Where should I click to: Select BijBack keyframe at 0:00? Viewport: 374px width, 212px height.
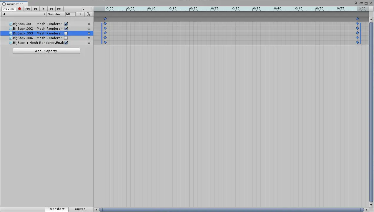tap(105, 42)
